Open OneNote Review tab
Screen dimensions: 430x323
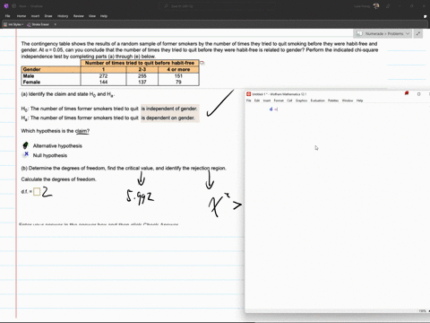tap(79, 16)
